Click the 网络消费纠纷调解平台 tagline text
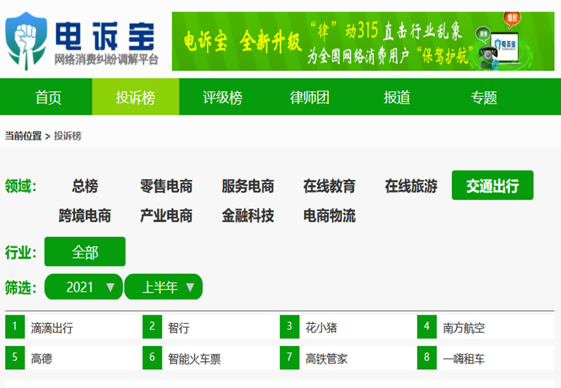The height and width of the screenshot is (388, 561). pyautogui.click(x=106, y=59)
